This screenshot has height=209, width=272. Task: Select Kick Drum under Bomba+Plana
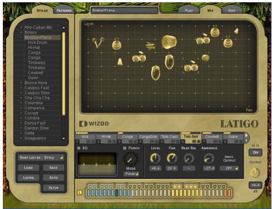pos(38,43)
